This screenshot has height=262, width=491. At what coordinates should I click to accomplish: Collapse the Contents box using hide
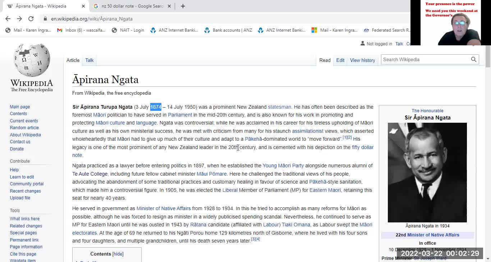coord(118,254)
